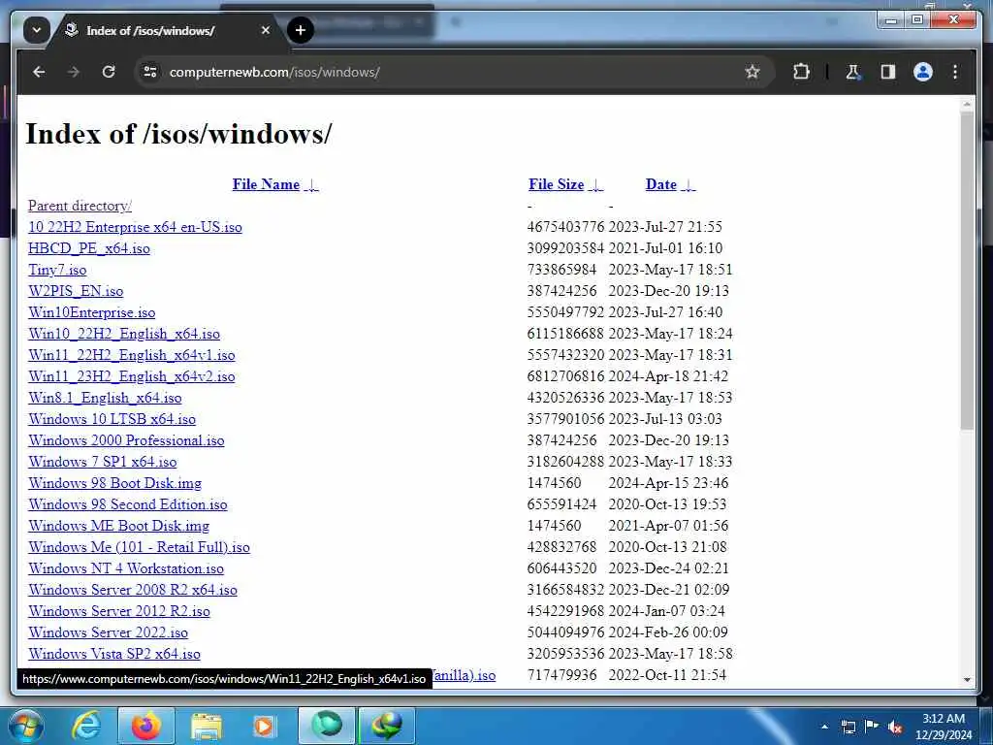Sort listing by Date
Image resolution: width=993 pixels, height=745 pixels.
pos(661,184)
